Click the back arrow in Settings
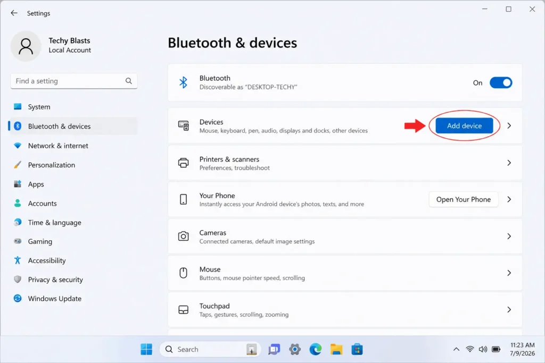The width and height of the screenshot is (545, 363). tap(14, 13)
